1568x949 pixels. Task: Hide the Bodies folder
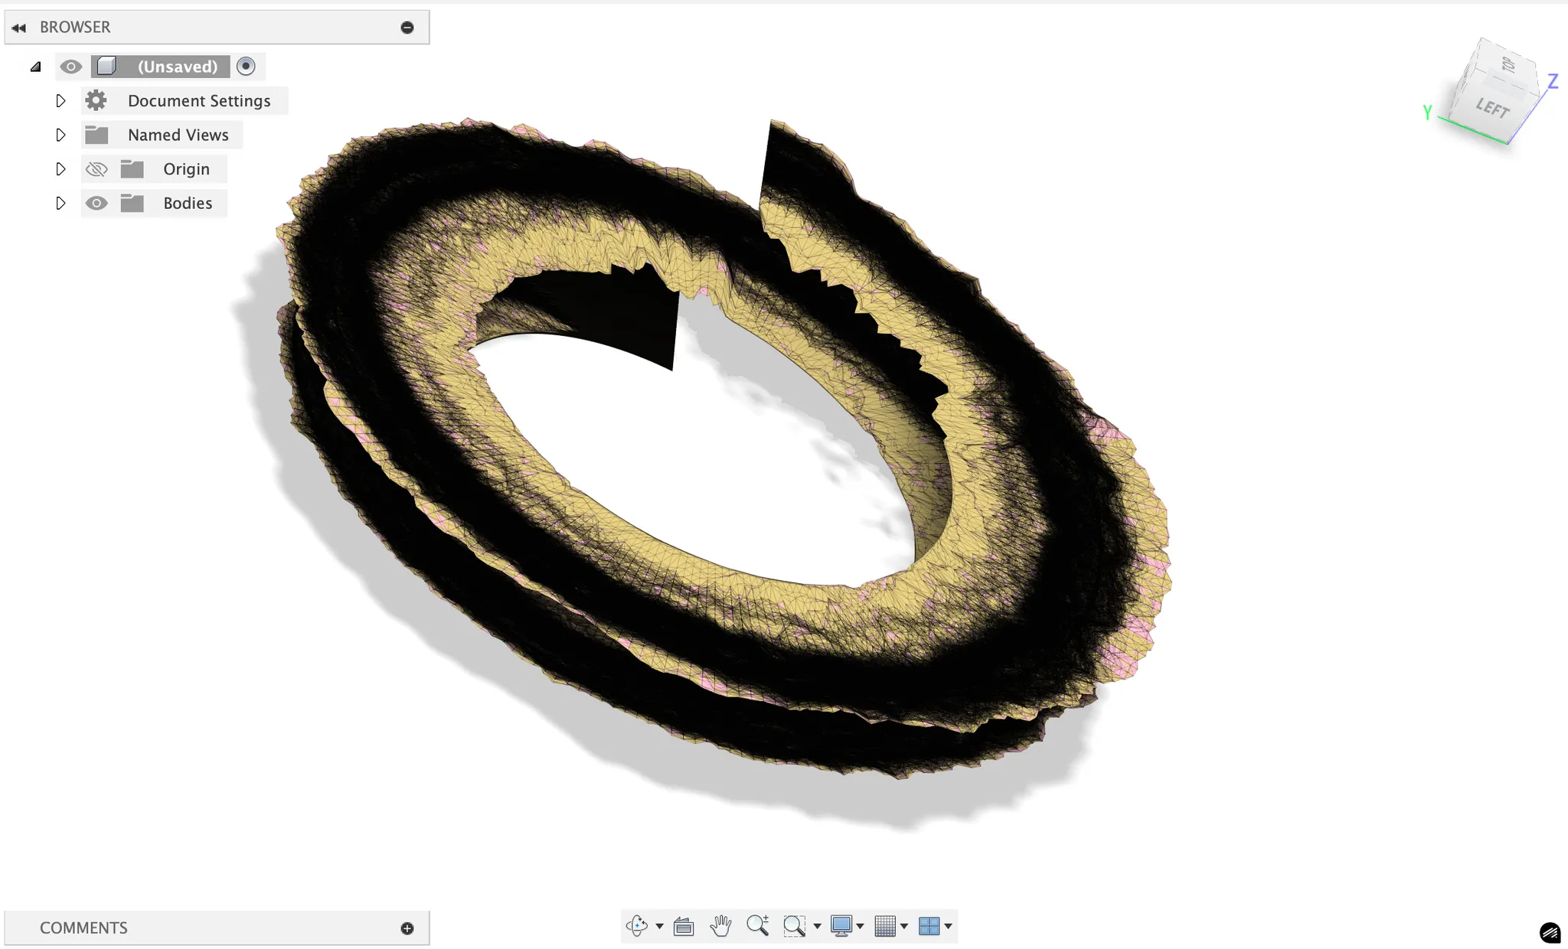click(x=96, y=203)
